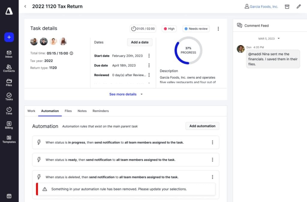Click the warning triangle in the removed rule alert

tap(45, 189)
